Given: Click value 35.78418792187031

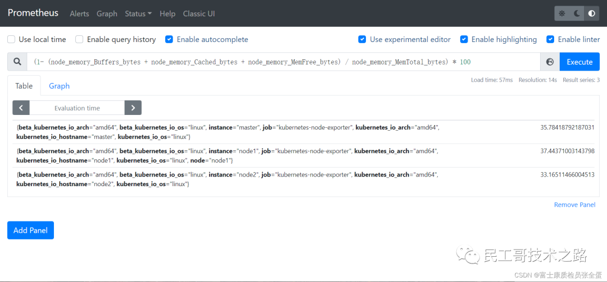Looking at the screenshot, I should click(567, 127).
